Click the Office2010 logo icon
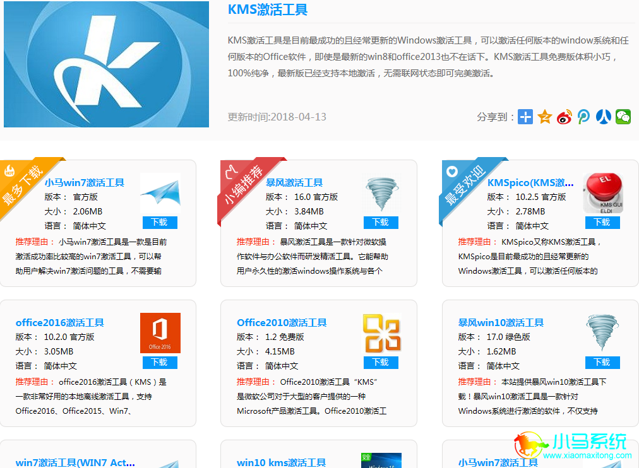The height and width of the screenshot is (468, 639). pos(381,333)
